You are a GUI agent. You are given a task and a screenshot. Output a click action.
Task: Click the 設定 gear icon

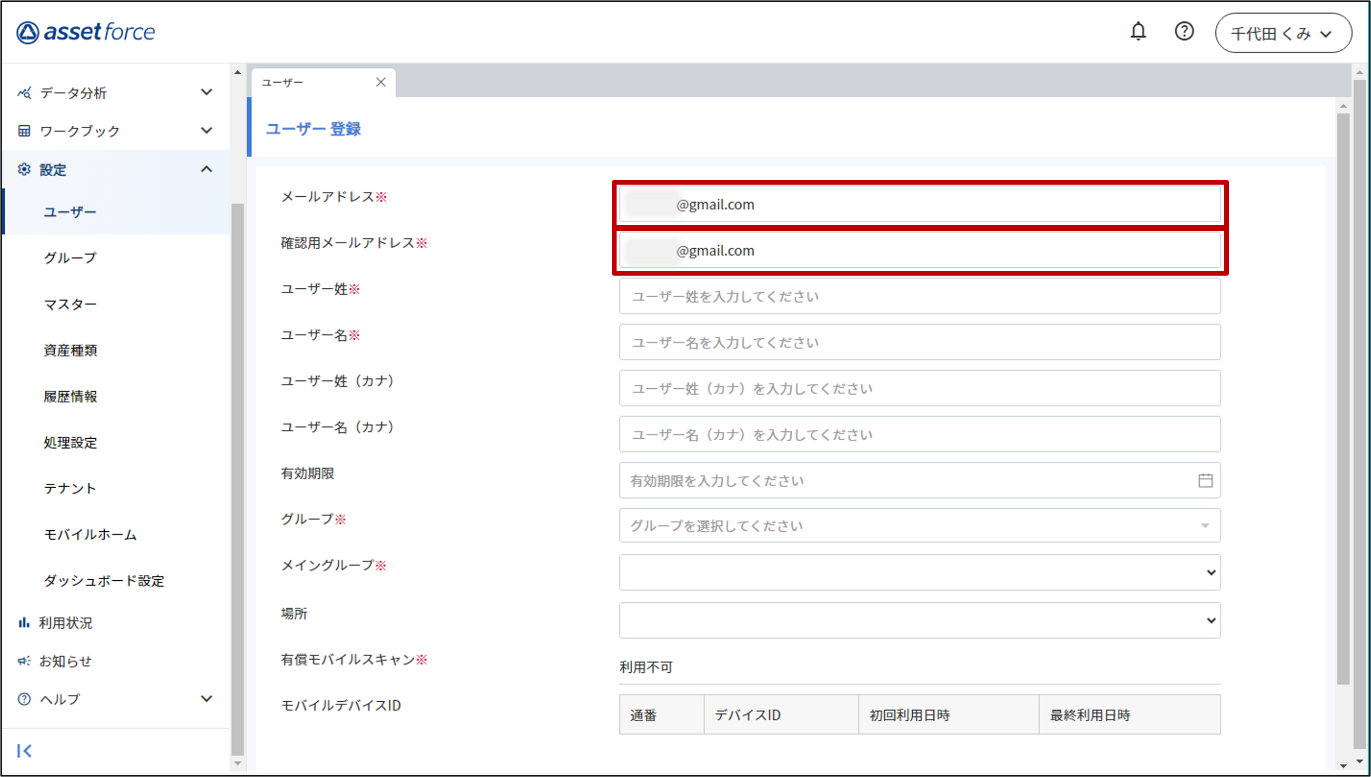24,170
